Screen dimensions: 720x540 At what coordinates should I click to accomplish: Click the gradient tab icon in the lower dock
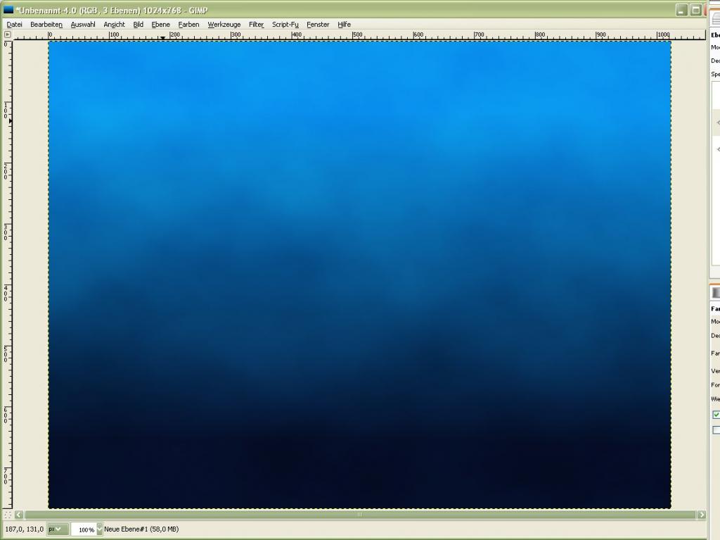(716, 293)
